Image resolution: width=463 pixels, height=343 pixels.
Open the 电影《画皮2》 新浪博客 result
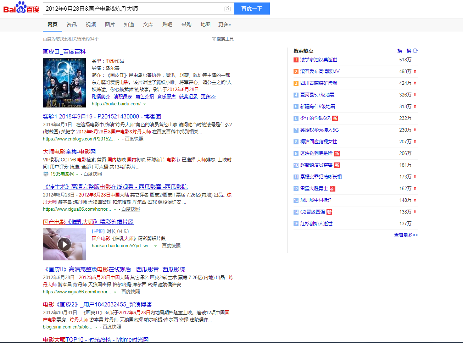97,305
